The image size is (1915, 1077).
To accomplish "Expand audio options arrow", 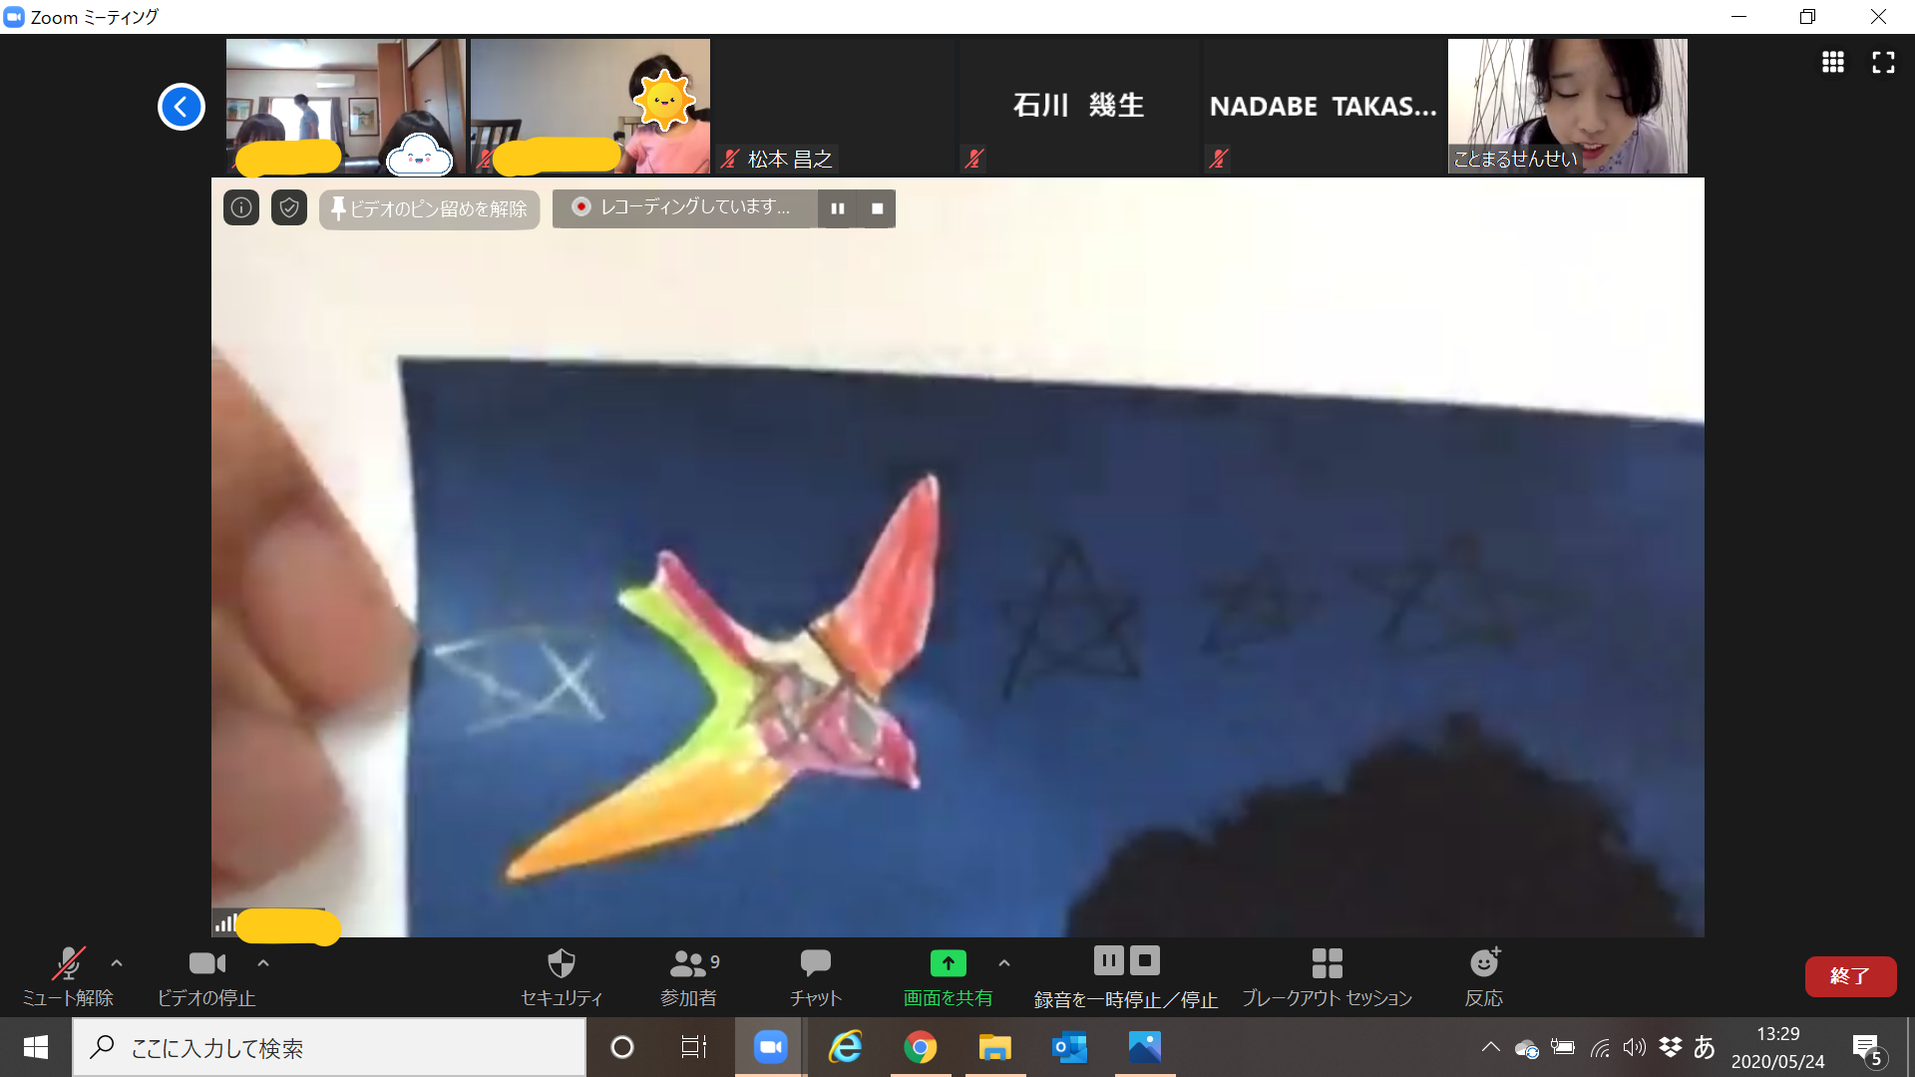I will [x=117, y=963].
